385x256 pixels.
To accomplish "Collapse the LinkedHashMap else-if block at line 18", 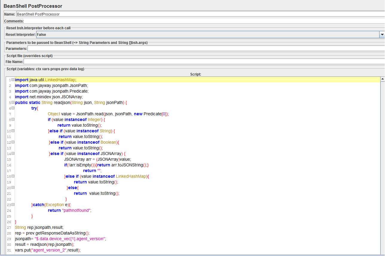I will click(13, 176).
